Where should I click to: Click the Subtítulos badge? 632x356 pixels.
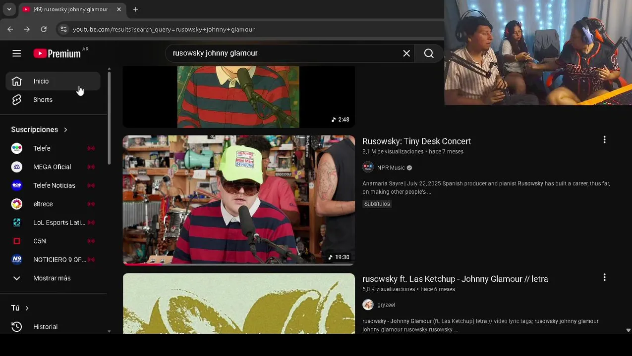point(377,204)
